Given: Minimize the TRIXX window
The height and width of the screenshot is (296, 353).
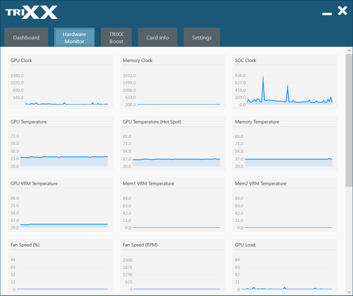Looking at the screenshot, I should (327, 14).
